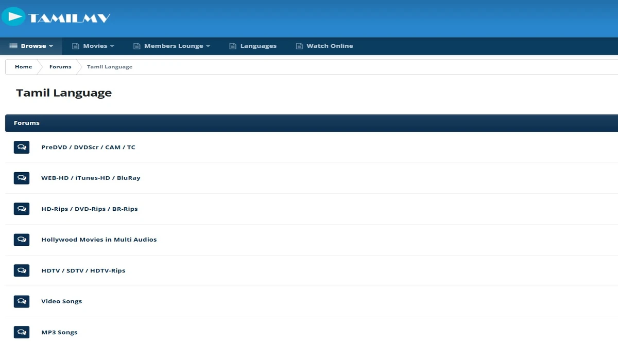Click the Video Songs forum chat icon

(22, 301)
